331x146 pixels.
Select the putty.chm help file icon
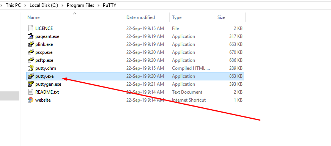click(x=31, y=68)
